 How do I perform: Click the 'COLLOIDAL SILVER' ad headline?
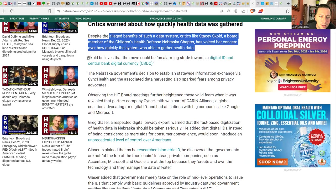(x=292, y=115)
